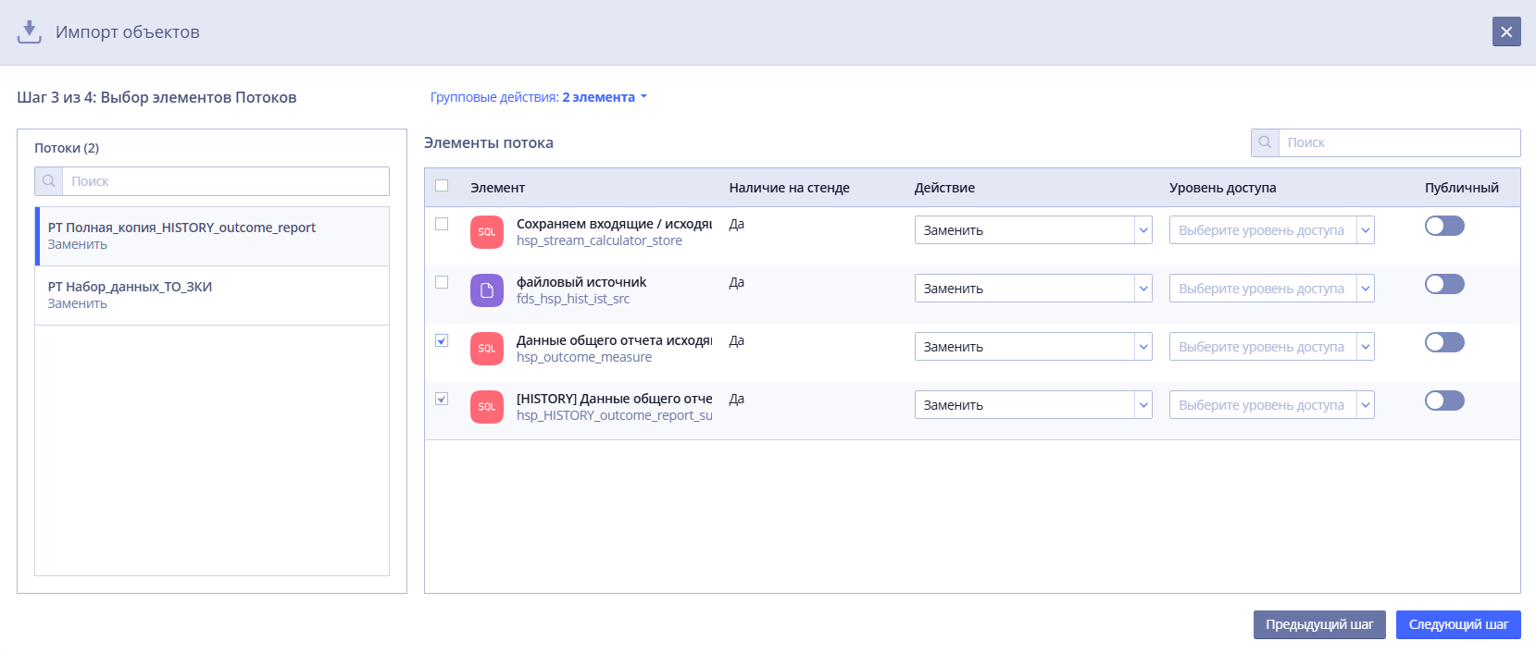Screen dimensions: 1536x653
Task: Click the title Данные общего отчета исходящие
Action: click(x=615, y=340)
